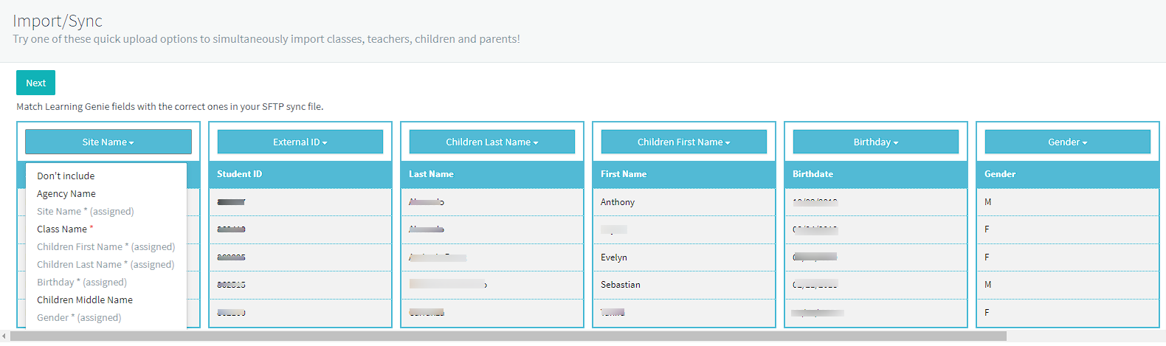Open Children First Name dropdown
The image size is (1166, 346).
point(684,142)
